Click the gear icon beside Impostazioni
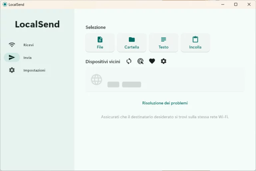256x171 pixels. click(x=12, y=70)
